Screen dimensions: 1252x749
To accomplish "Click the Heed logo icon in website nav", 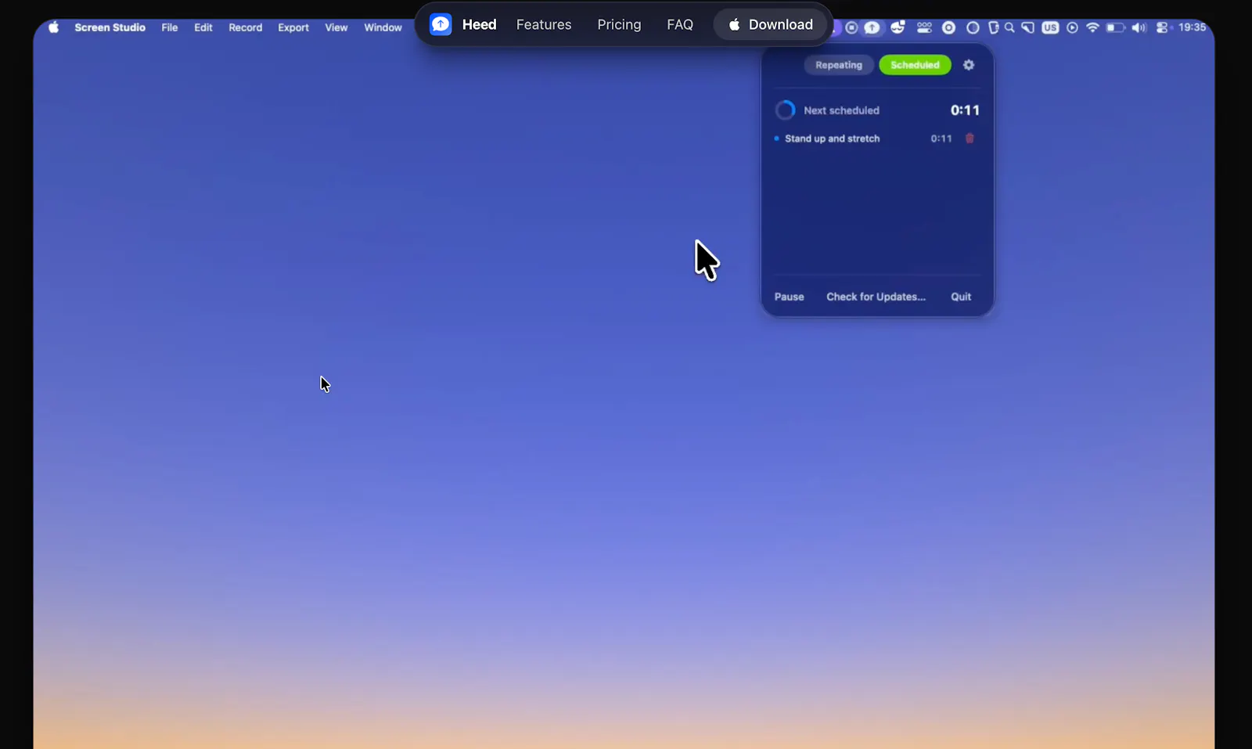I will pos(441,24).
